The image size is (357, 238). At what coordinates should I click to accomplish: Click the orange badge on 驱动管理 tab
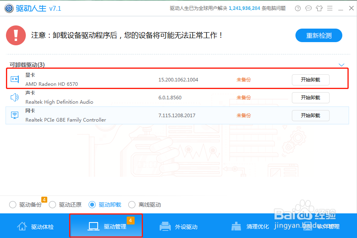(131, 220)
